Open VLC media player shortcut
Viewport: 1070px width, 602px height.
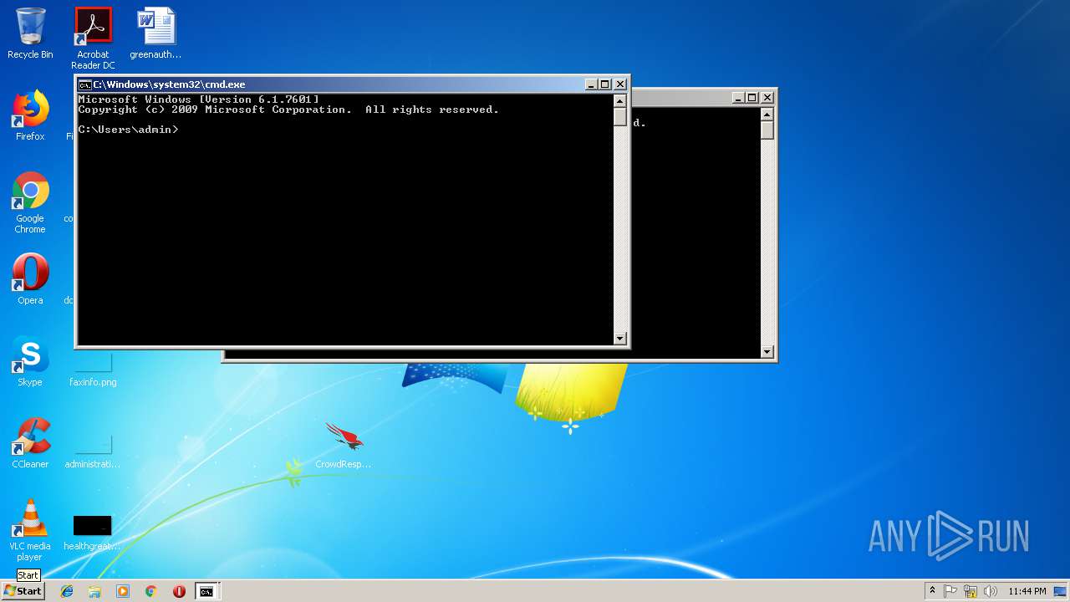point(30,530)
